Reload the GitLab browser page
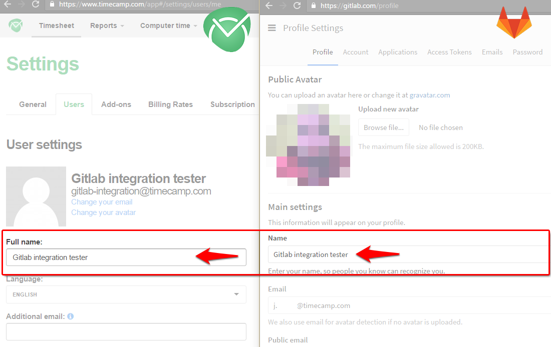Screen dimensions: 551x347 tap(297, 5)
